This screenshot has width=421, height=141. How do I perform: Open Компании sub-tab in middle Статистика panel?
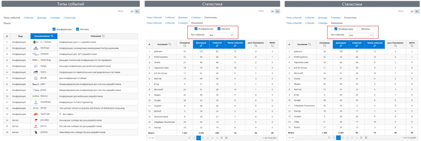tap(197, 23)
